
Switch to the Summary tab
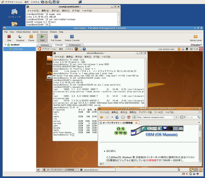pyautogui.click(x=45, y=45)
